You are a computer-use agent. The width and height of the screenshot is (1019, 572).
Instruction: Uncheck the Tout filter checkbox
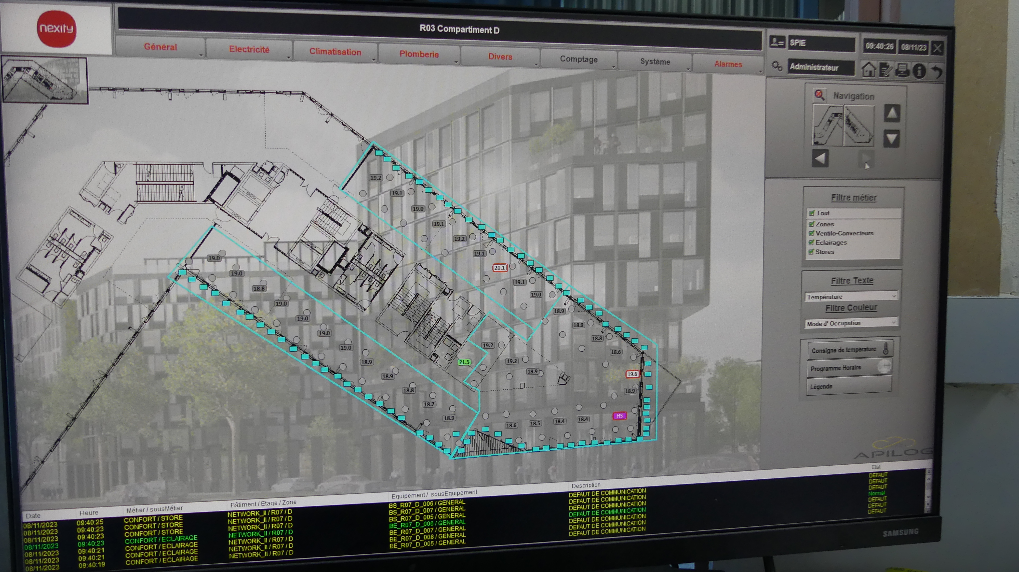pyautogui.click(x=812, y=213)
